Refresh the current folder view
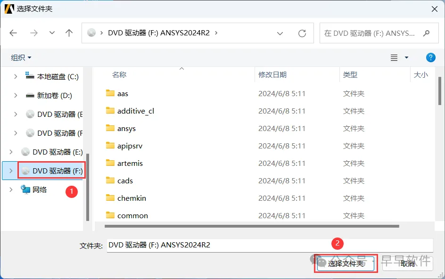This screenshot has height=279, width=445. coord(302,33)
